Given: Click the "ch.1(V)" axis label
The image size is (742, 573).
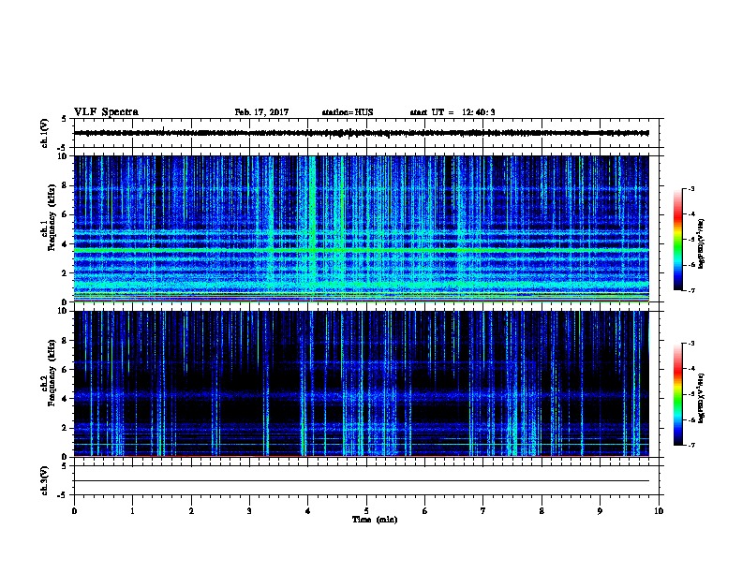Looking at the screenshot, I should click(x=44, y=133).
